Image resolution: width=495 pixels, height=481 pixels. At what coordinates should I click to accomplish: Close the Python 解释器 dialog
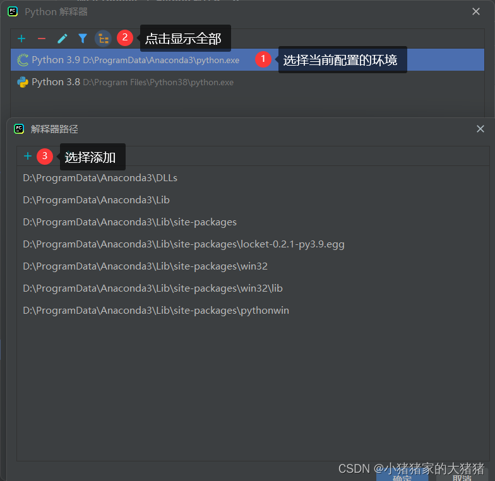pyautogui.click(x=476, y=11)
